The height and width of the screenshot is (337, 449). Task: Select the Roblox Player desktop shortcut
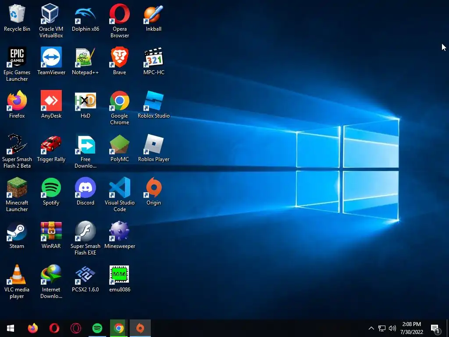[x=154, y=148]
